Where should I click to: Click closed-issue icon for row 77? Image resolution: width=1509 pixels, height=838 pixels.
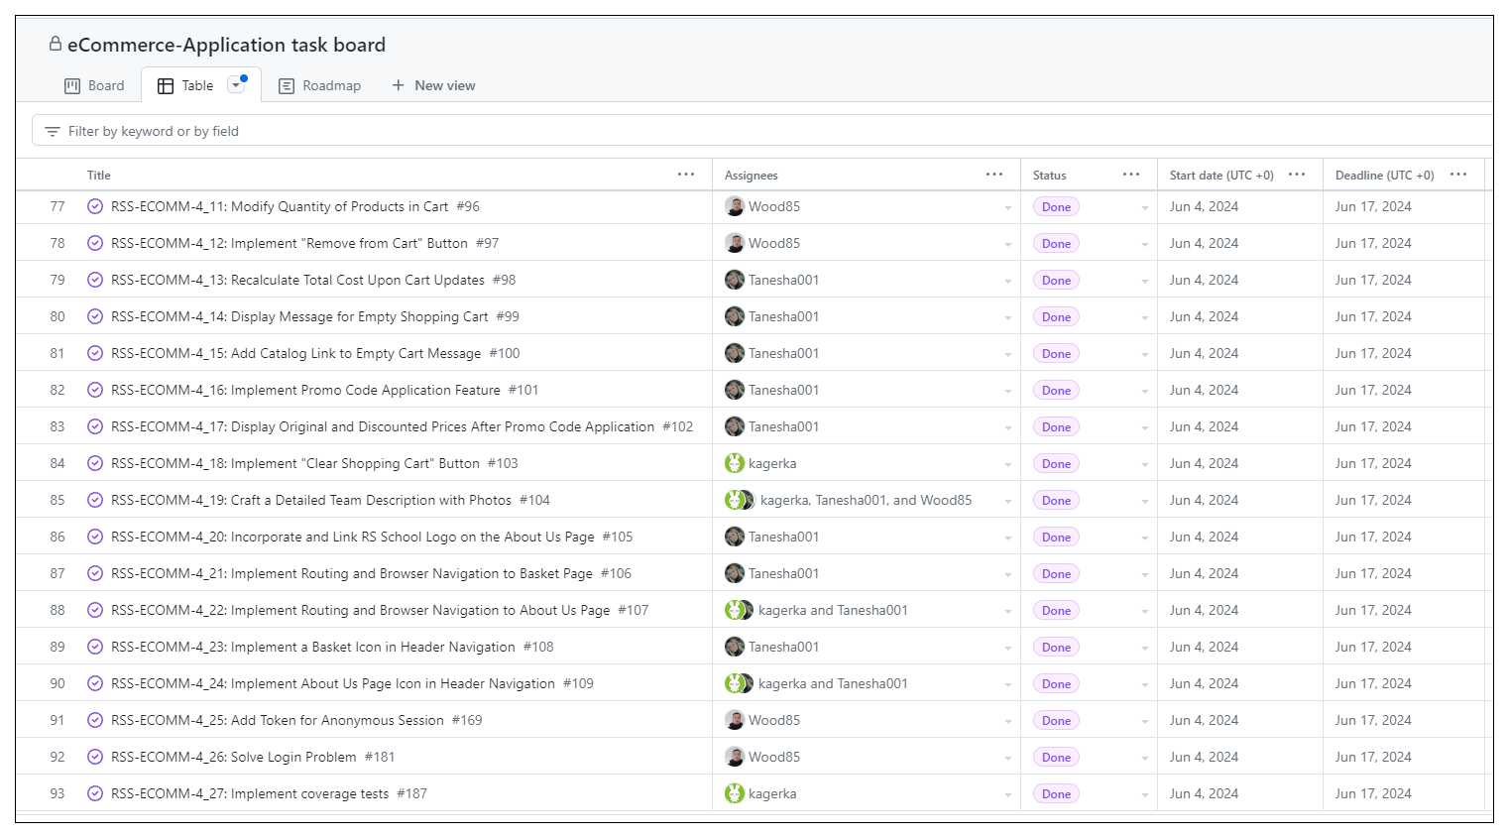(95, 206)
